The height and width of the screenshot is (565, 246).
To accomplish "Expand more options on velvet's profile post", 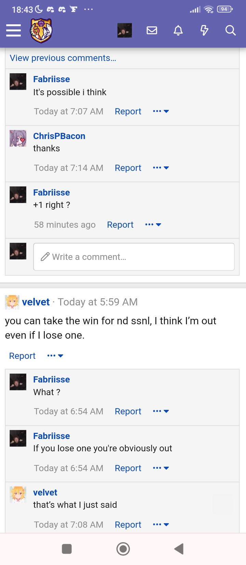I will click(x=55, y=356).
